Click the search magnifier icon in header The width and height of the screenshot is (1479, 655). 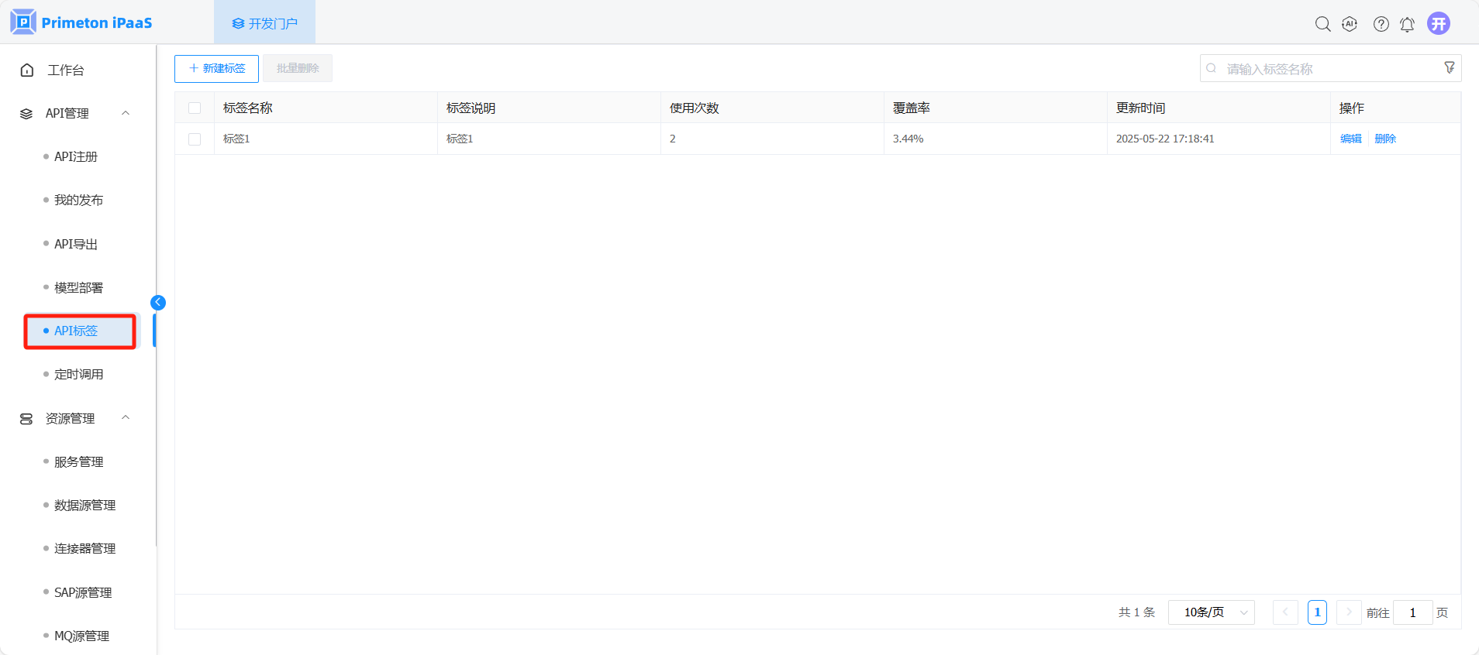pos(1322,24)
